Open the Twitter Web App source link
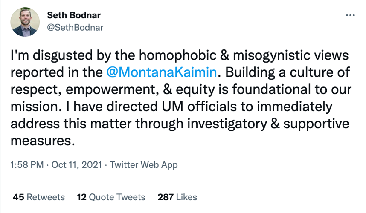The height and width of the screenshot is (213, 366). (x=144, y=165)
